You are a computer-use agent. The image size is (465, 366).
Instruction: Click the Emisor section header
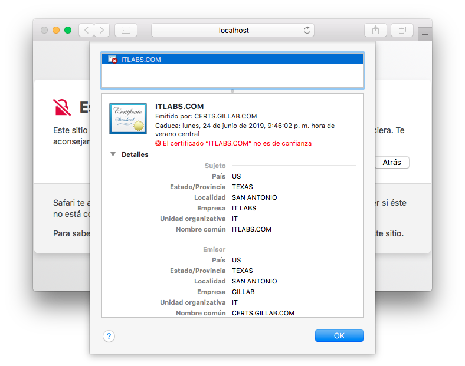pyautogui.click(x=214, y=249)
